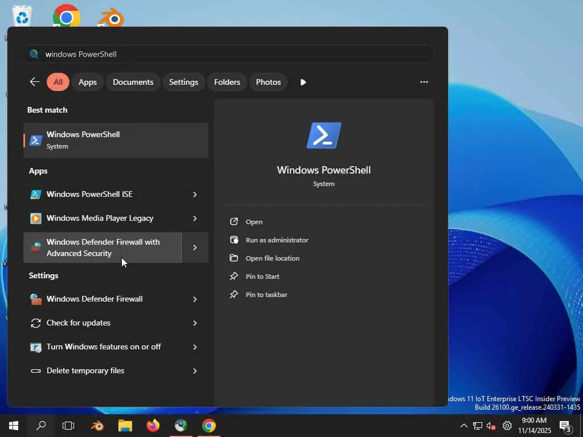The width and height of the screenshot is (583, 437).
Task: Click Delete temporary files storage icon
Action: point(36,371)
